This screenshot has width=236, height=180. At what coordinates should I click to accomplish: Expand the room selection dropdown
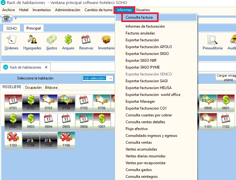[x=110, y=78]
